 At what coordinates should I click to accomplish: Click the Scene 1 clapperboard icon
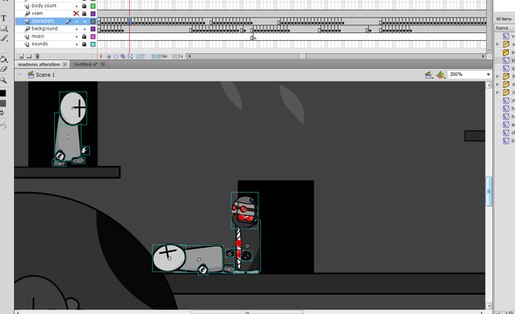click(x=31, y=75)
